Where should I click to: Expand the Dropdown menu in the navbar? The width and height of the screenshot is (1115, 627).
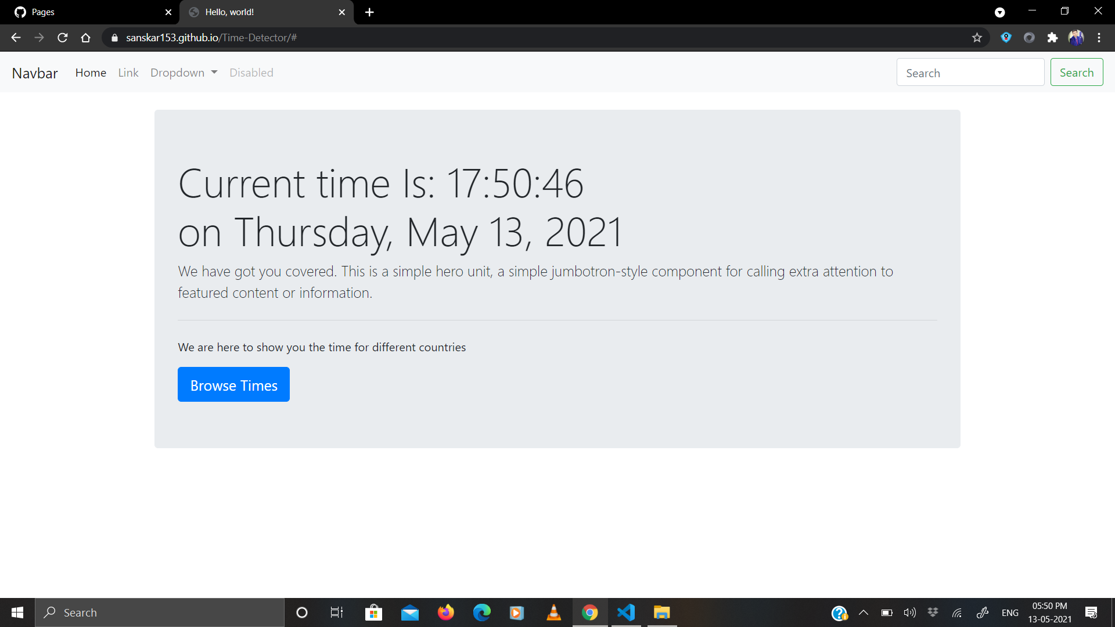[184, 73]
